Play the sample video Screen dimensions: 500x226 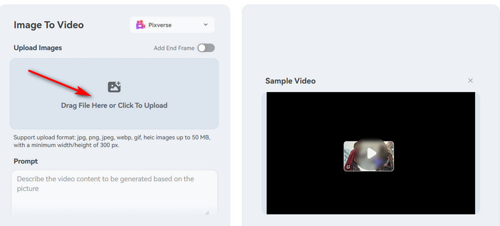click(x=371, y=153)
